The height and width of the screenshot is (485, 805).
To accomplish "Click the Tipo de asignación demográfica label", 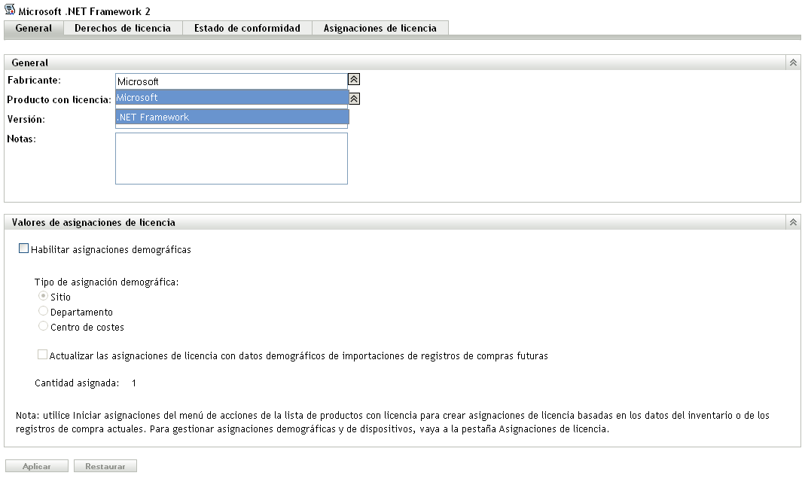I will click(106, 282).
